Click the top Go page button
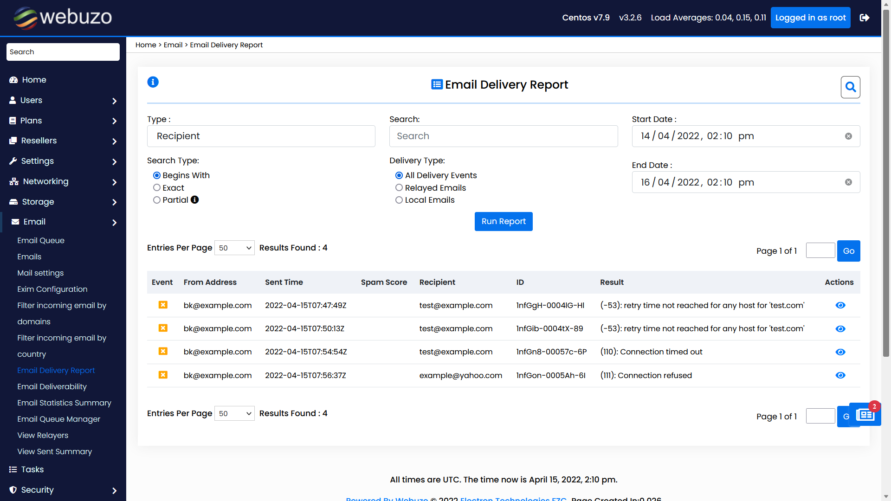 coord(848,251)
